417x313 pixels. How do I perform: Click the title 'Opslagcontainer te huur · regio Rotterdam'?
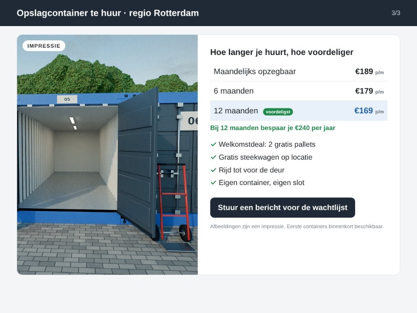click(108, 13)
